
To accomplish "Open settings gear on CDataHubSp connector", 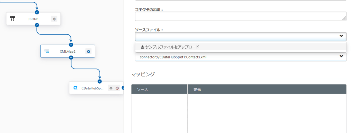I will click(x=111, y=88).
